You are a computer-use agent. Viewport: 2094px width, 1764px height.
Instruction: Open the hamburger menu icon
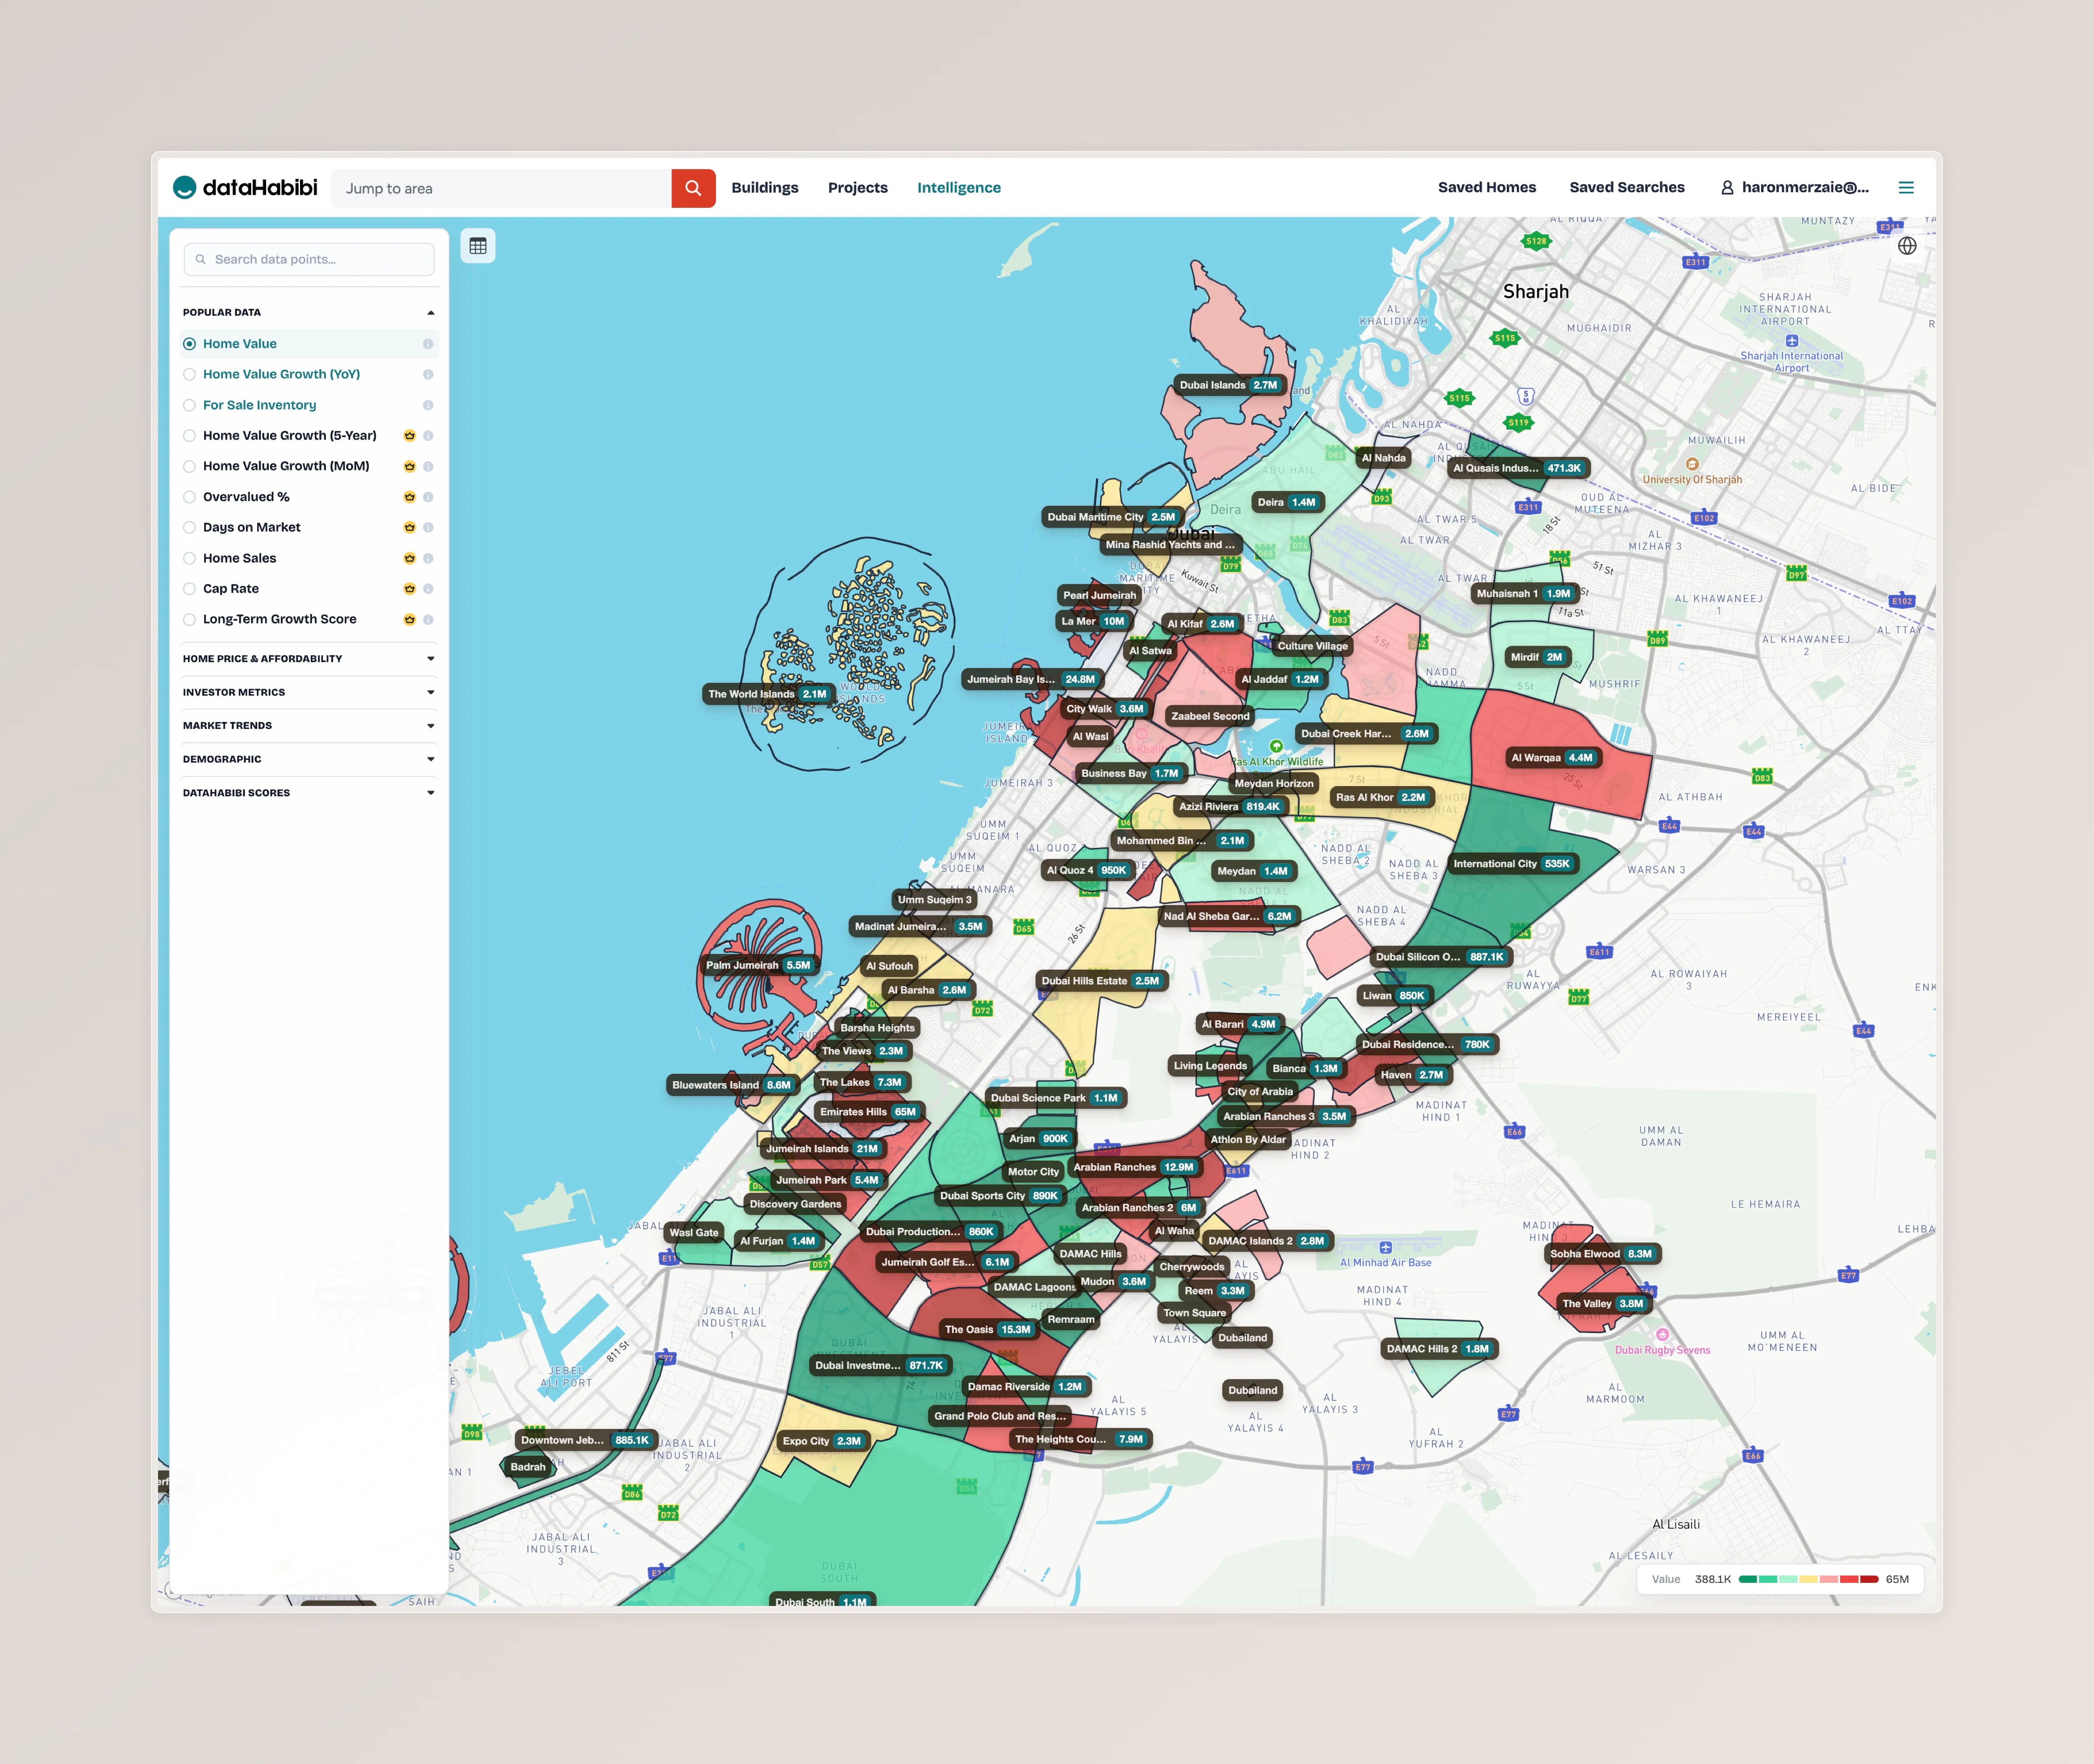[1906, 188]
